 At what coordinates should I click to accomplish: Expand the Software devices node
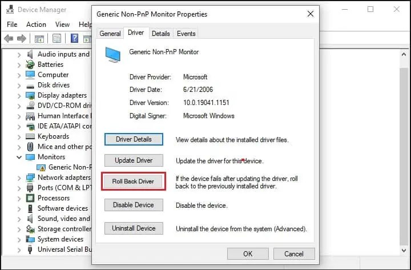pyautogui.click(x=19, y=209)
